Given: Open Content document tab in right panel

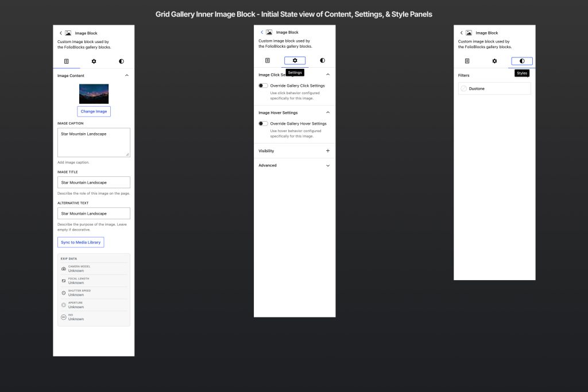Looking at the screenshot, I should [467, 61].
